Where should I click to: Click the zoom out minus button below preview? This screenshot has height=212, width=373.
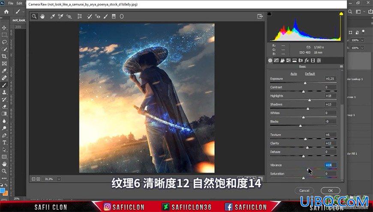[x=33, y=179]
